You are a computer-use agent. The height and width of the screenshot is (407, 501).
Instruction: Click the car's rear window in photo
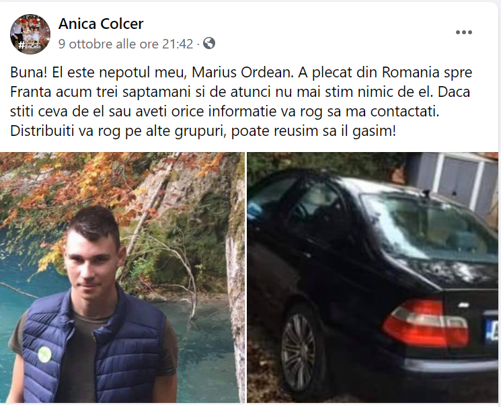point(428,230)
